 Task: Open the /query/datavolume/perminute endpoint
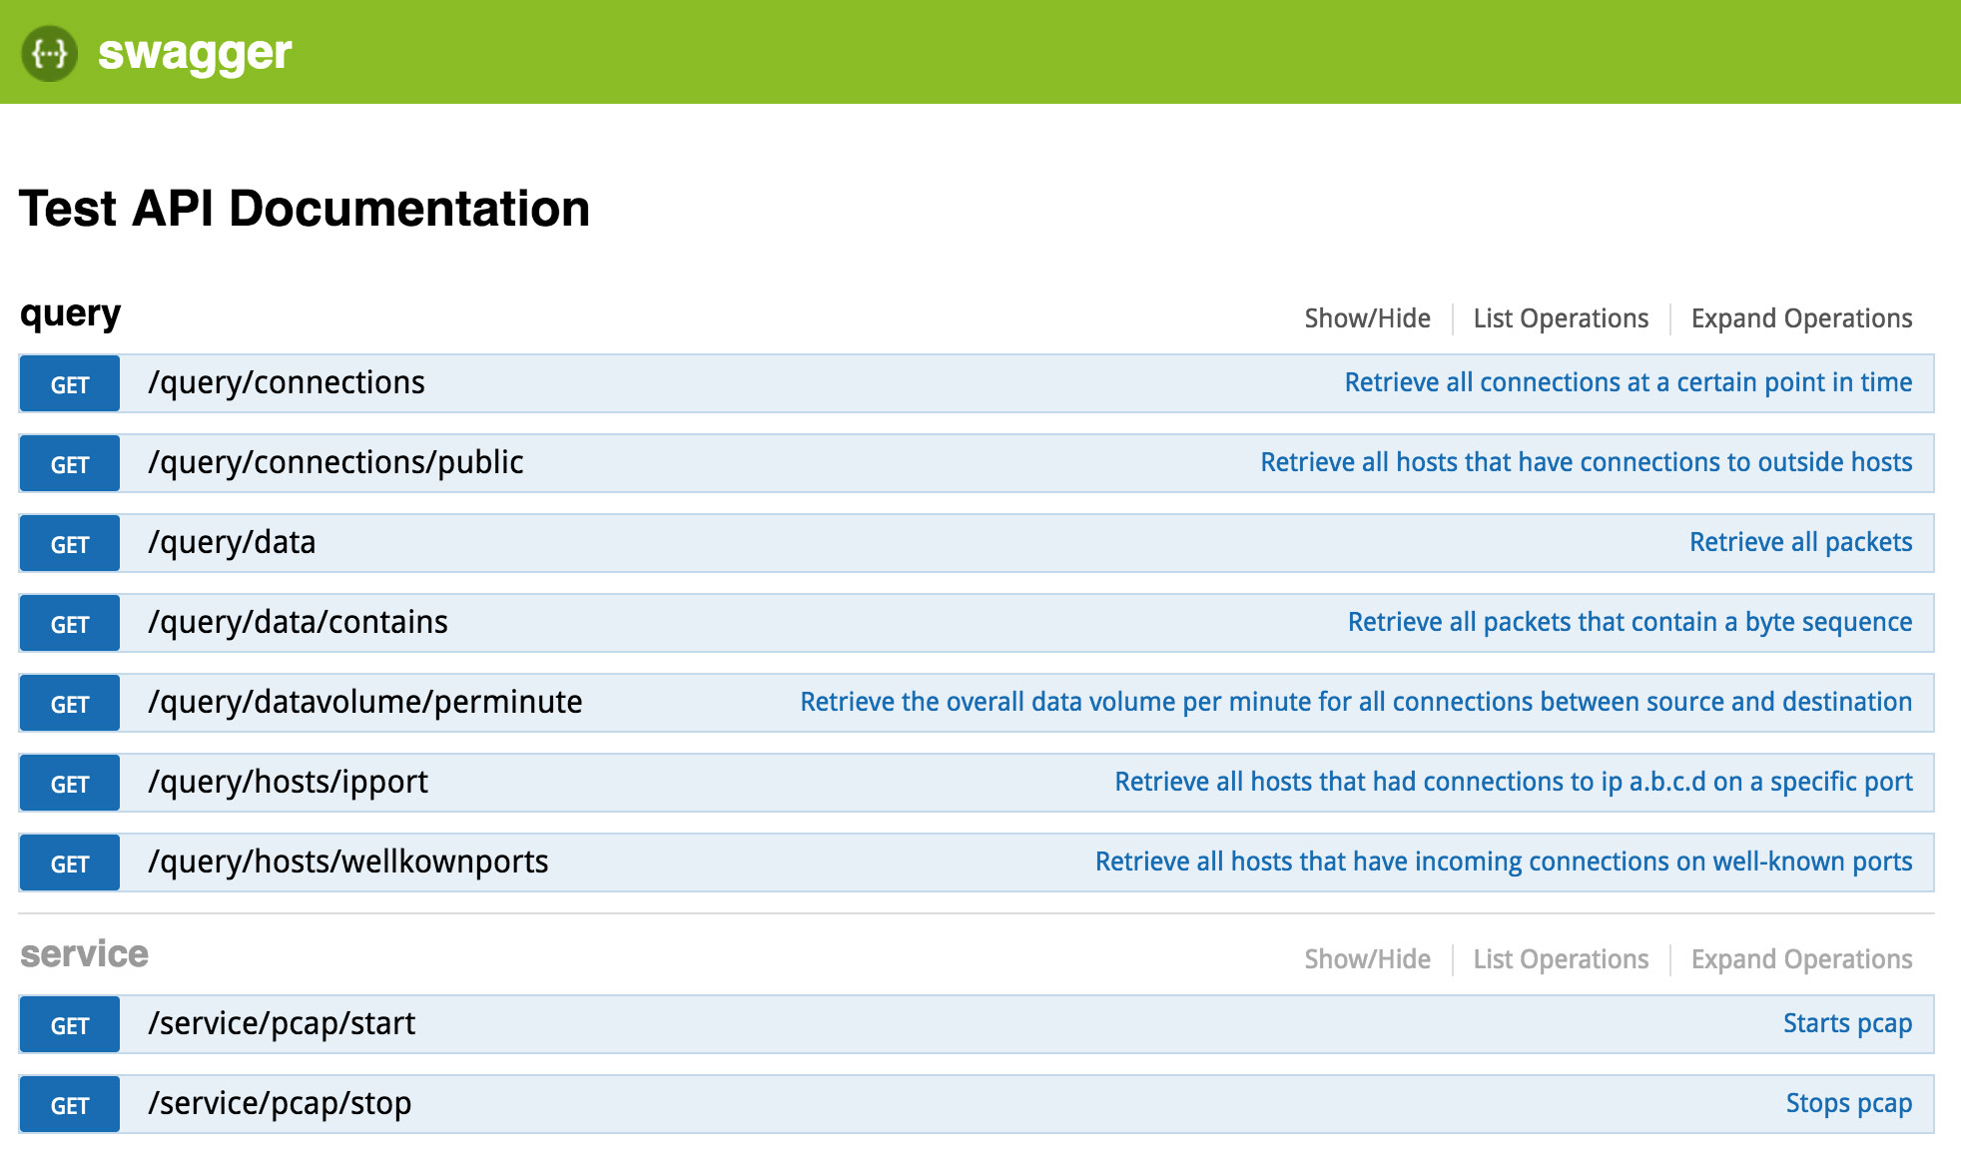364,703
